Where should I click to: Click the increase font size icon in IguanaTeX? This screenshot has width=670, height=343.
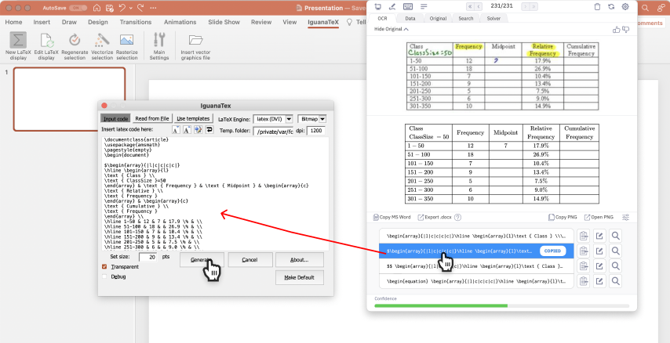tap(187, 130)
